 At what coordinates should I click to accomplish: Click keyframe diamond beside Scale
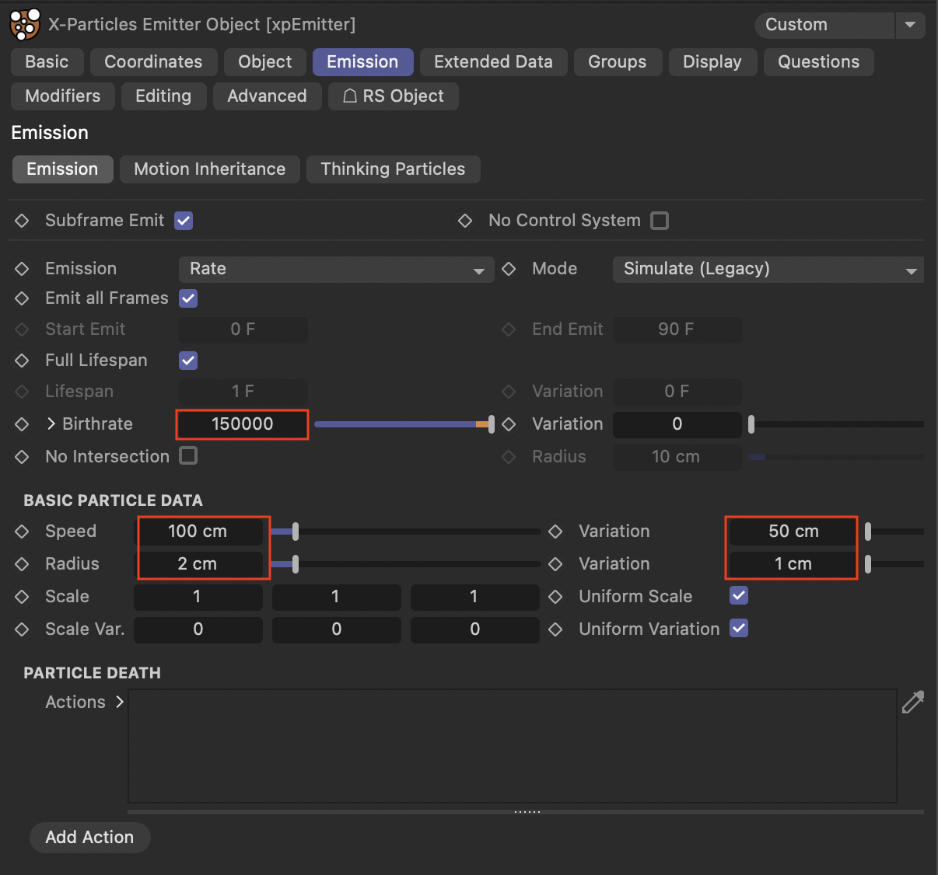click(x=22, y=597)
